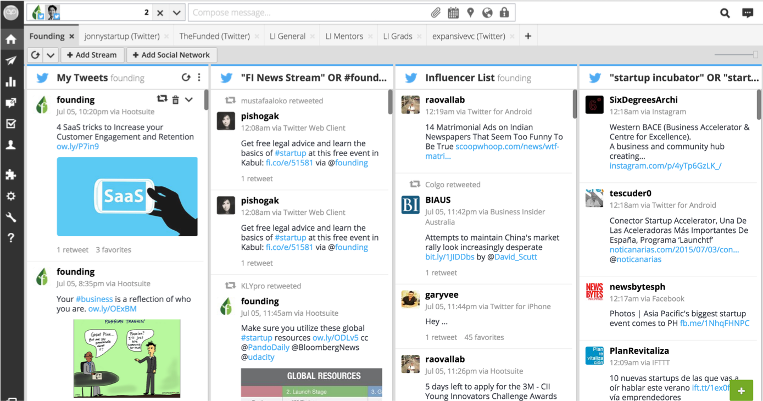Open the Assignments checkmark icon in sidebar
The height and width of the screenshot is (401, 763).
[11, 124]
